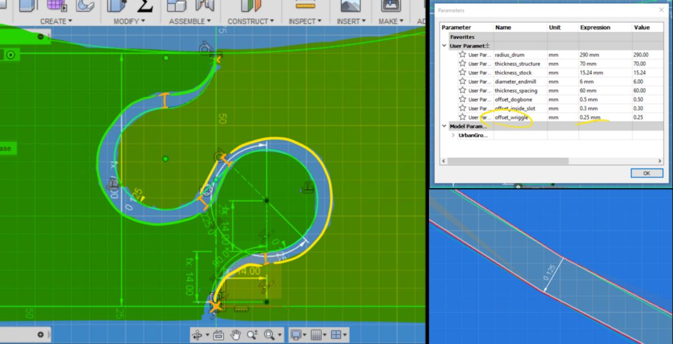The width and height of the screenshot is (673, 344).
Task: Click the Joint tool icon
Action: click(205, 6)
